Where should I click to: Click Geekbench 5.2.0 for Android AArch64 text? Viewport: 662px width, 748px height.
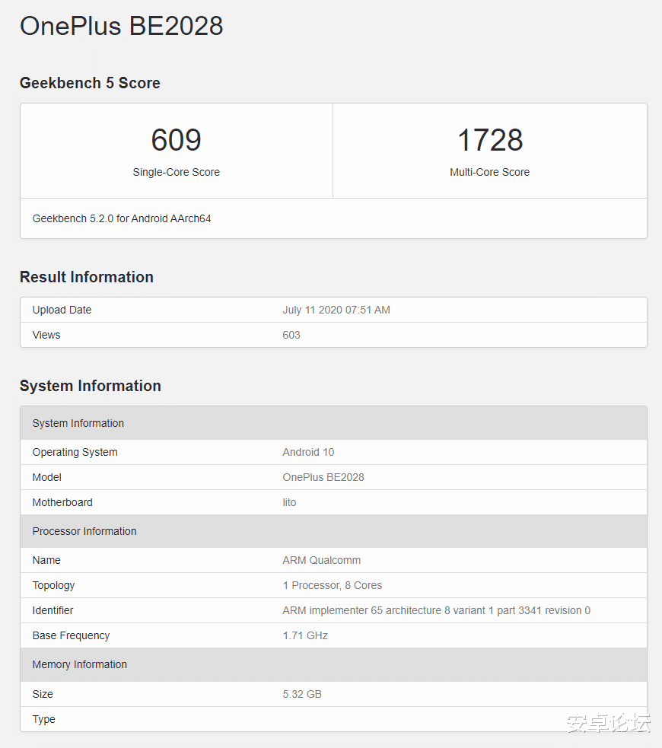pos(122,218)
